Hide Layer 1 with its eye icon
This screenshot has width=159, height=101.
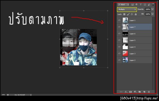[x=119, y=20]
